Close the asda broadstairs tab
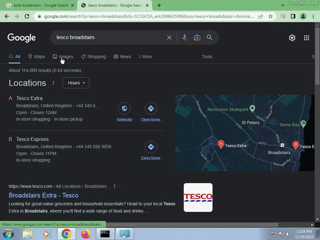 click(x=72, y=5)
